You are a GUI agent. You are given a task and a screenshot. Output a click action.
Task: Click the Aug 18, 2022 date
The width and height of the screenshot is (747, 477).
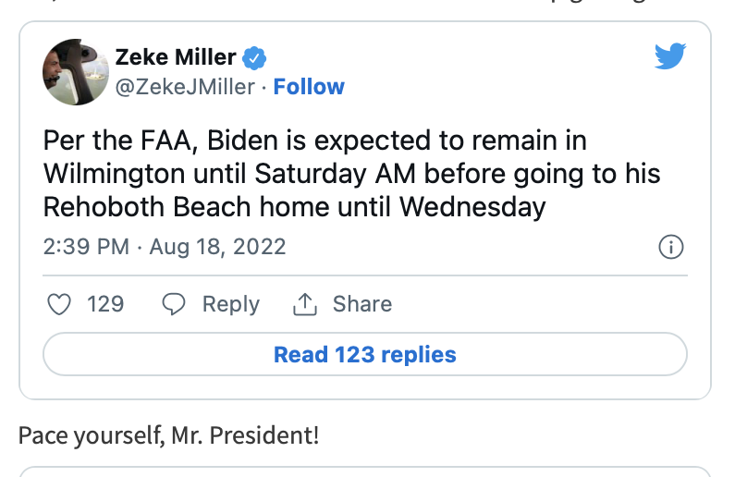pos(217,248)
